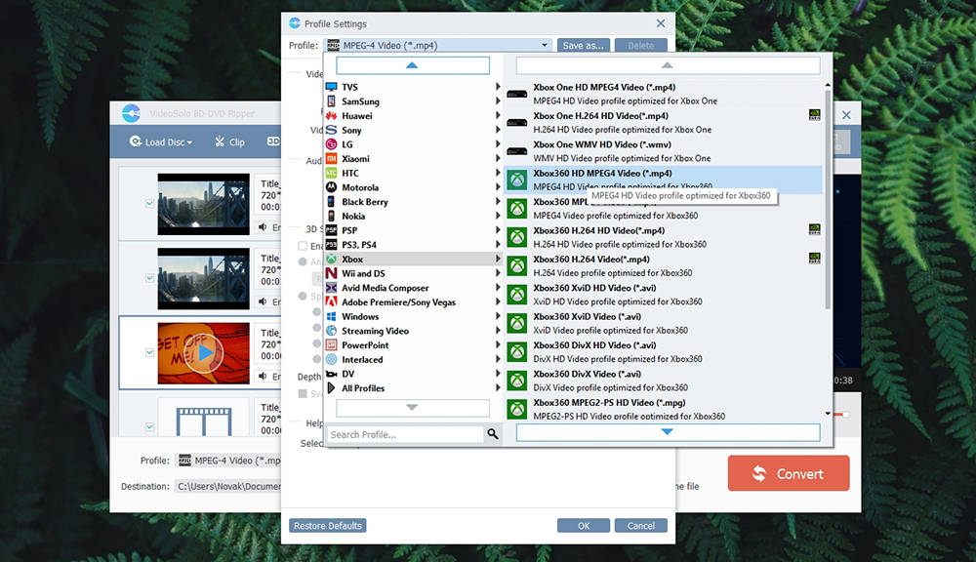Expand the Sony submenu arrow

(498, 130)
